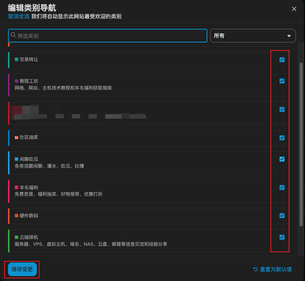The width and height of the screenshot is (305, 281).
Task: Uncheck the 羊毛福利 checkbox
Action: click(282, 187)
